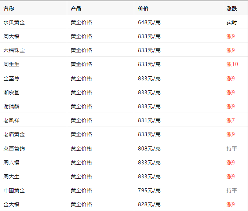Select 金至尊 in the name column
The height and width of the screenshot is (211, 248).
point(11,79)
